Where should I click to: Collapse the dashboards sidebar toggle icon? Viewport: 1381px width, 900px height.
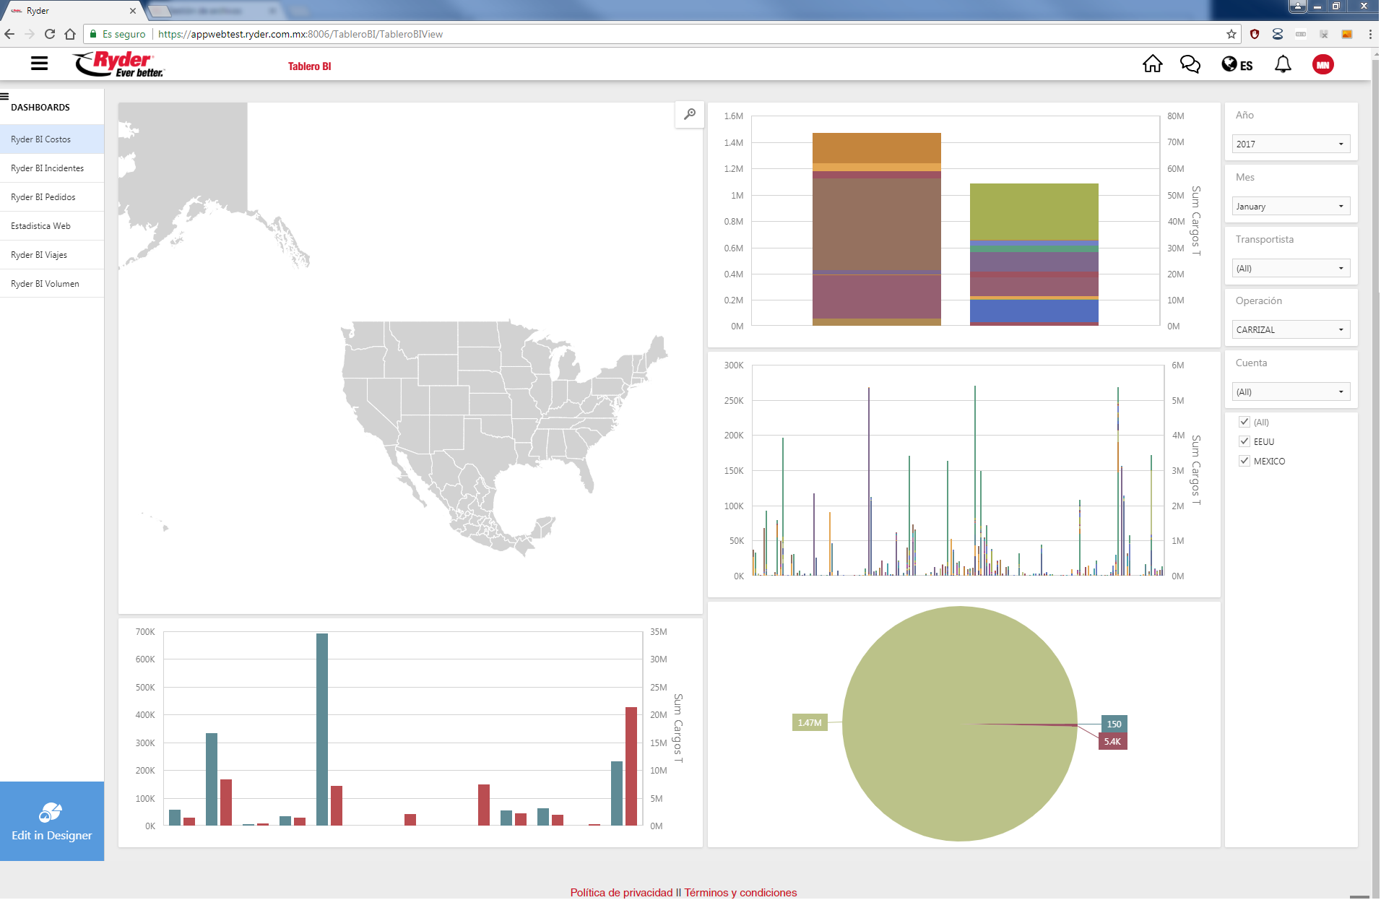4,96
